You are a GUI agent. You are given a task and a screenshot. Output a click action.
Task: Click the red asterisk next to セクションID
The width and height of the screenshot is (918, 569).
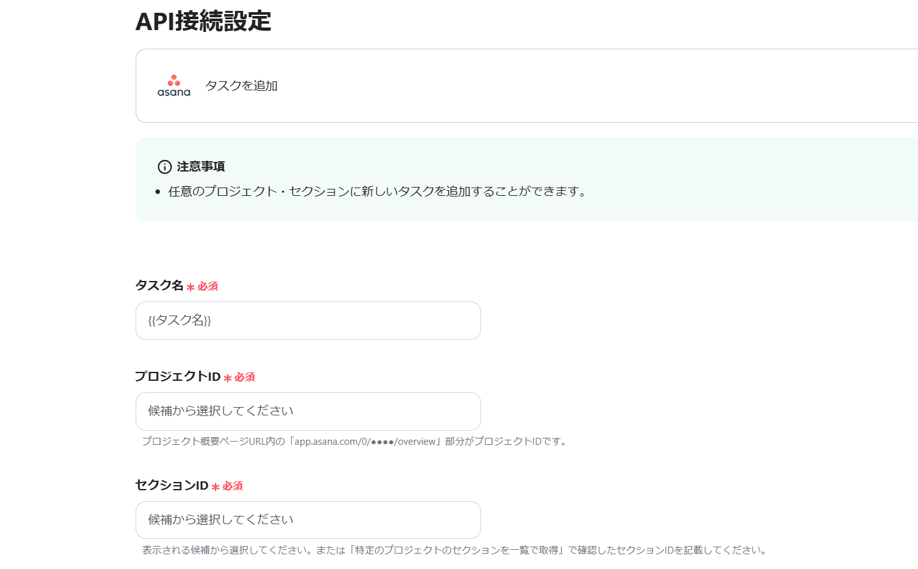216,487
